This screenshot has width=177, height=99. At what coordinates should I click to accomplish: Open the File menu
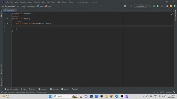click(7, 2)
